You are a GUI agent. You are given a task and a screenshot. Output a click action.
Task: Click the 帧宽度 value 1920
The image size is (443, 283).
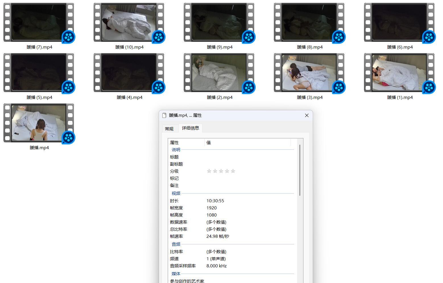[212, 208]
